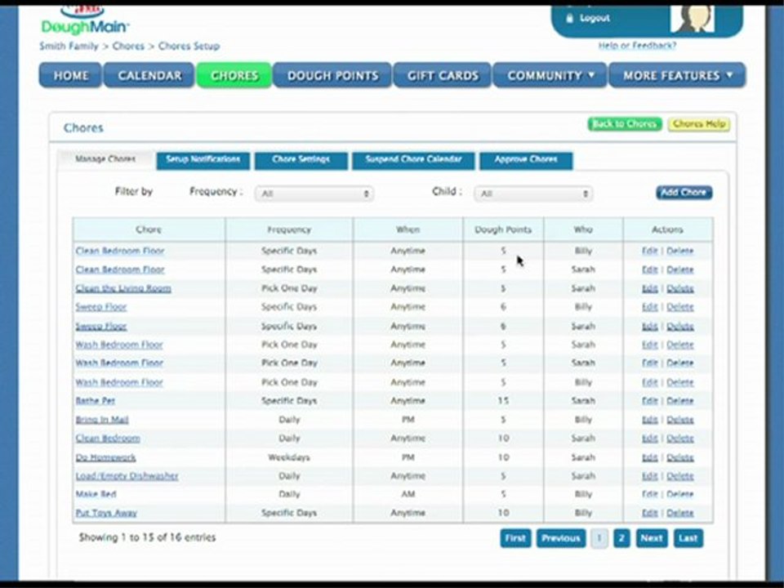Delete the Bathe Pet chore
This screenshot has width=784, height=588.
(x=680, y=401)
